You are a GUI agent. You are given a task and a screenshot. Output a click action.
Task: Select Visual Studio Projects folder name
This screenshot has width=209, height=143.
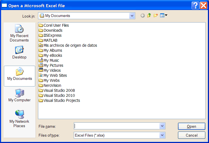pos(62,100)
